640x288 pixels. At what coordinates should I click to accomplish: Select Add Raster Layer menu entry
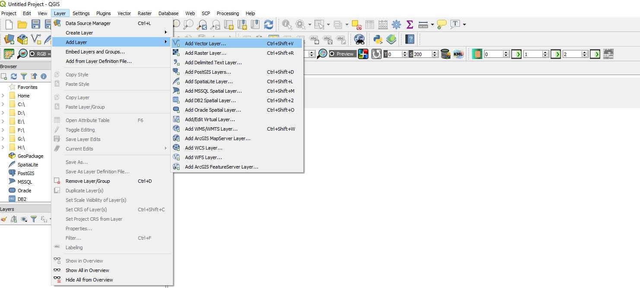tap(205, 53)
